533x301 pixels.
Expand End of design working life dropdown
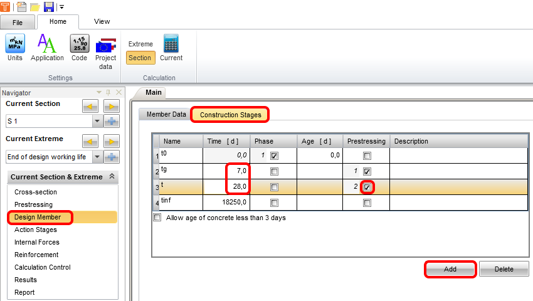[x=97, y=157]
